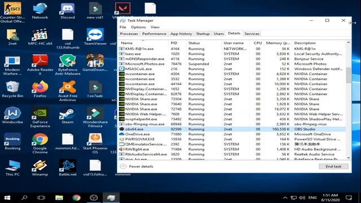Open Modern Warfare desktop shortcut
This screenshot has height=203, width=361.
click(12, 65)
